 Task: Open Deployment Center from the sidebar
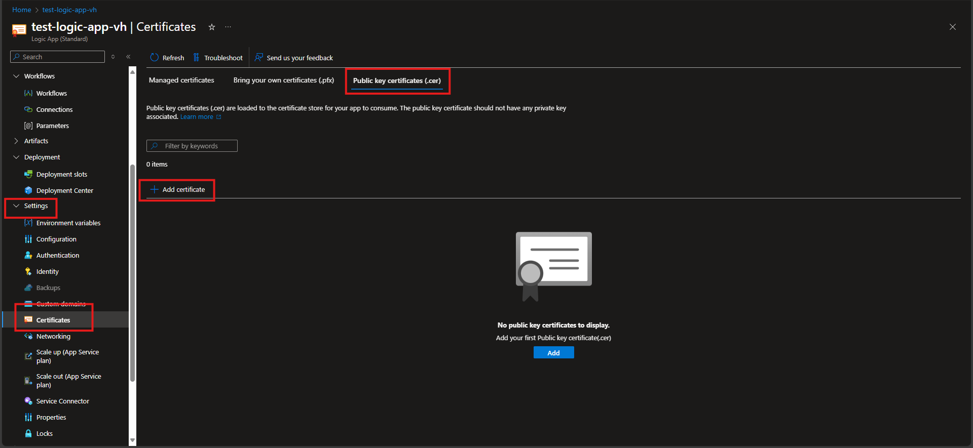(64, 190)
